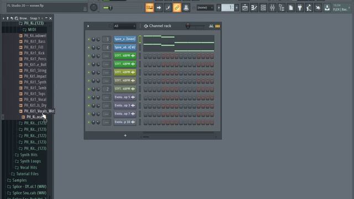
Task: Open the browser Snap 1 dropdown
Action: click(x=36, y=18)
